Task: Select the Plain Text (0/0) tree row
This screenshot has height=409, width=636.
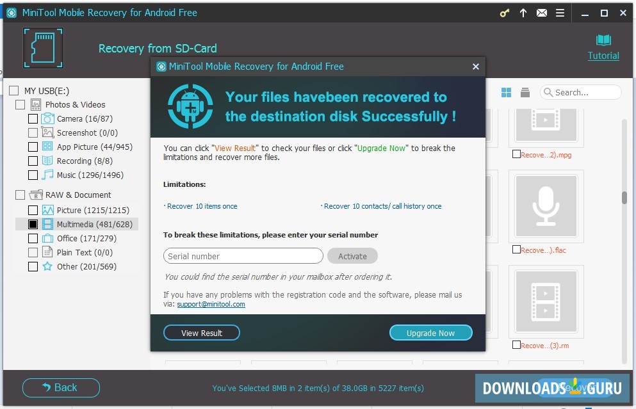Action: (77, 253)
